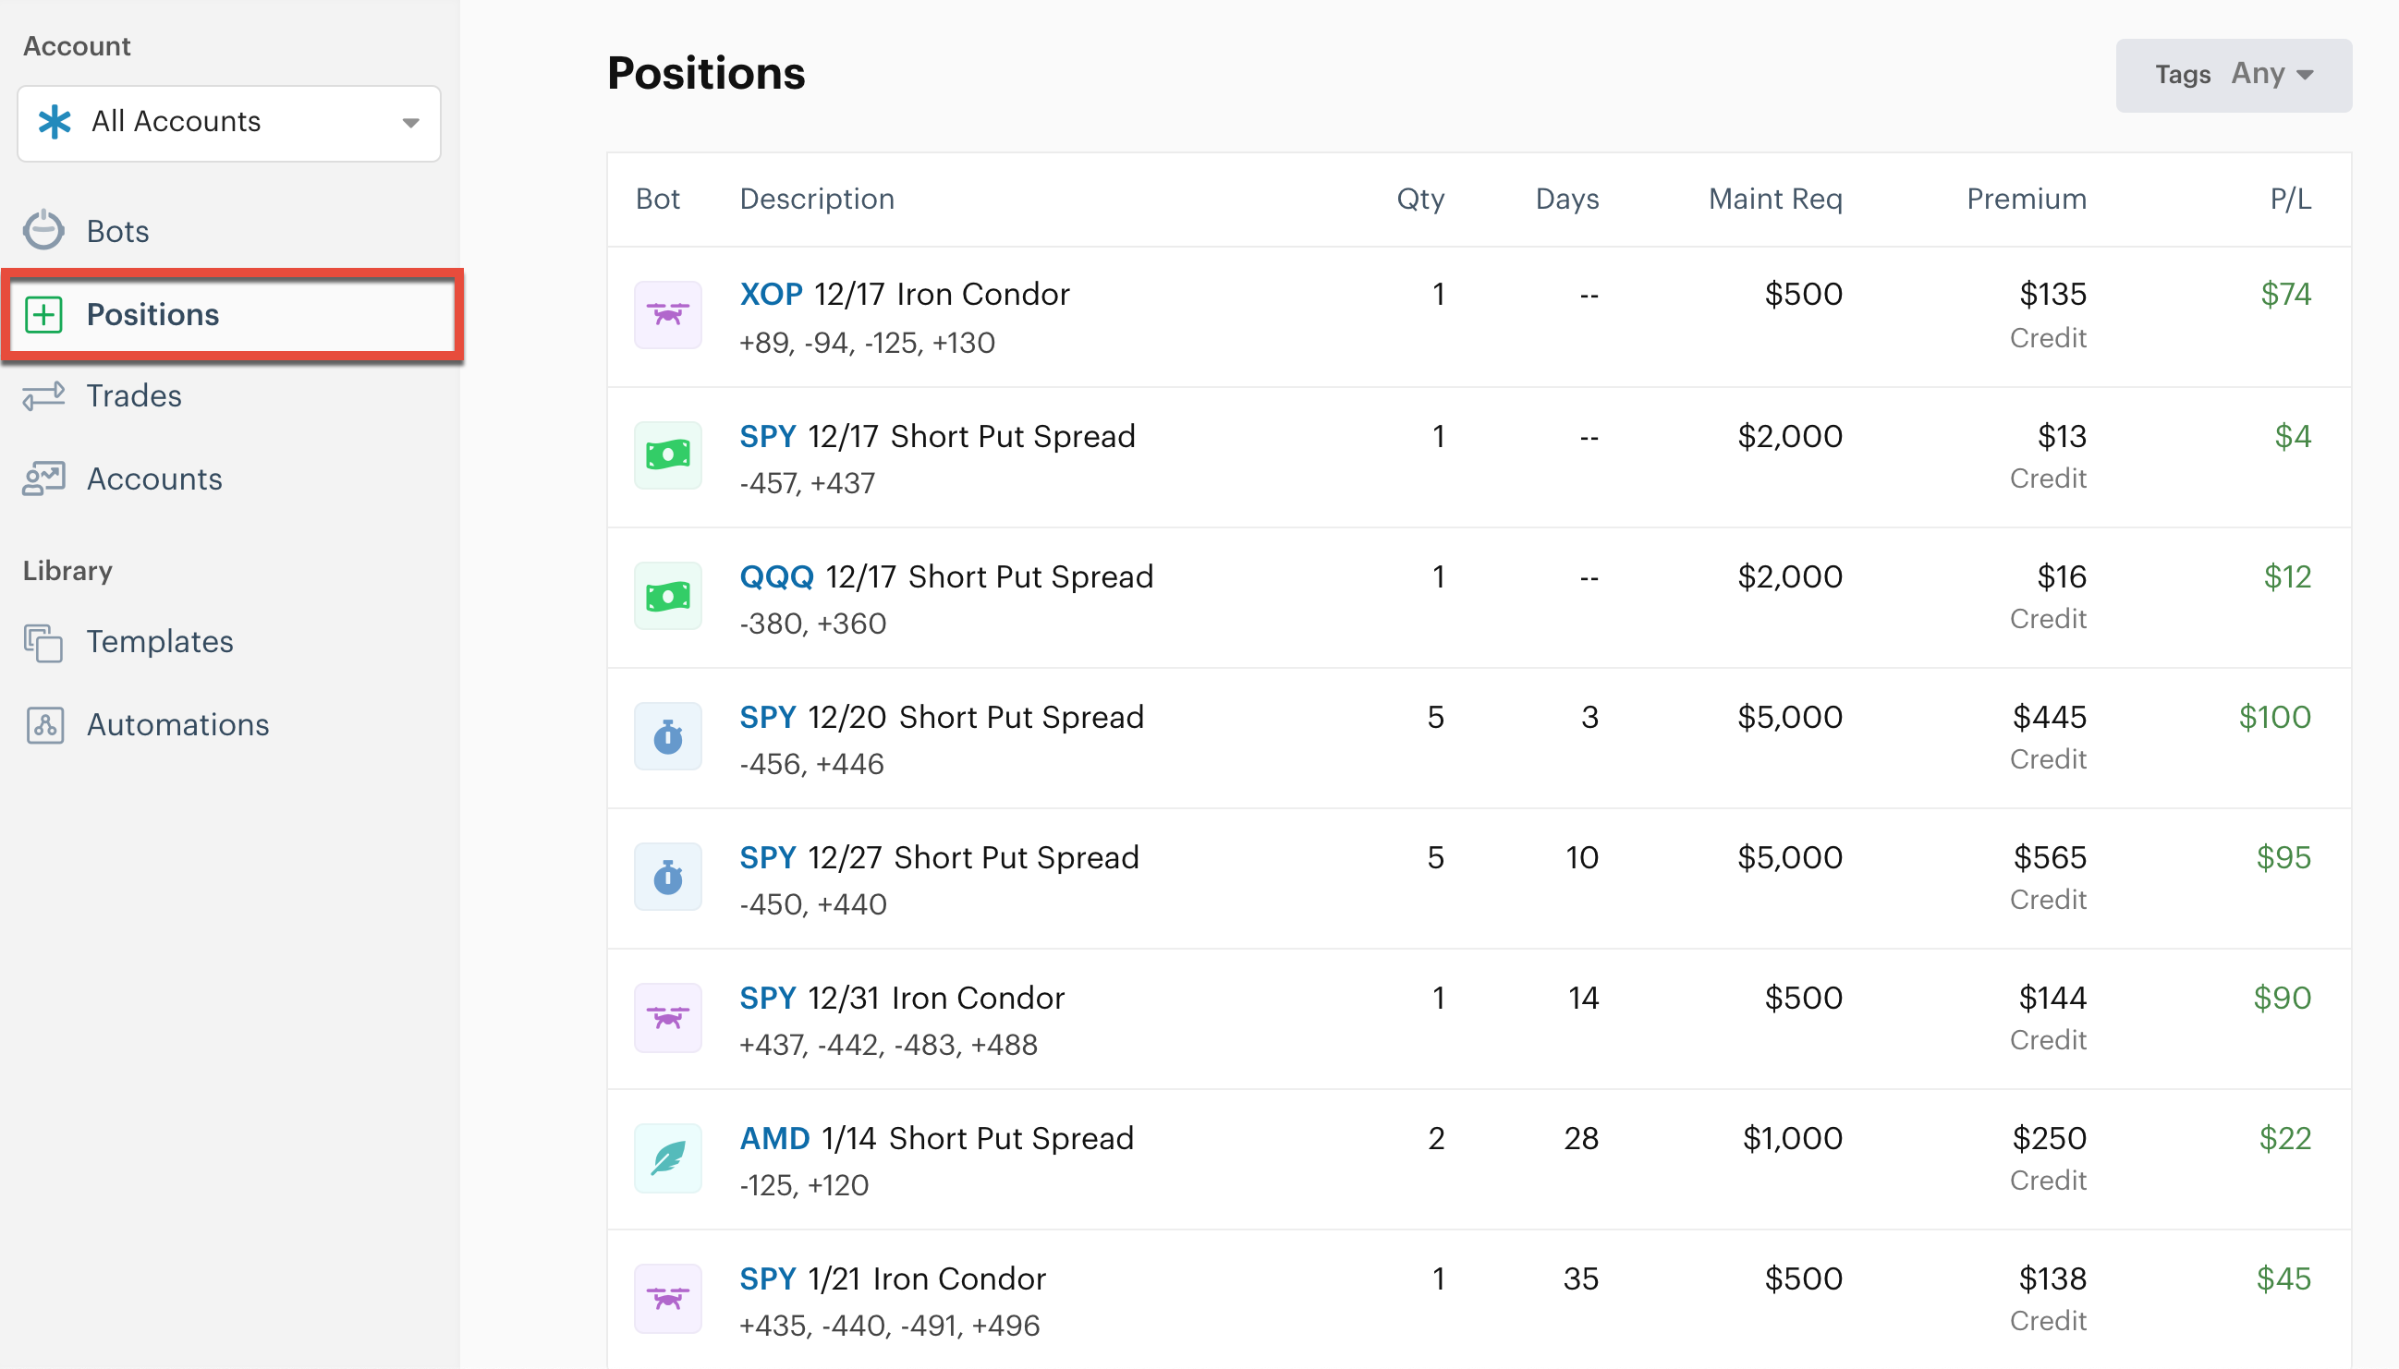Click SPY ticker in 12/17 Short Put Spread row

767,436
